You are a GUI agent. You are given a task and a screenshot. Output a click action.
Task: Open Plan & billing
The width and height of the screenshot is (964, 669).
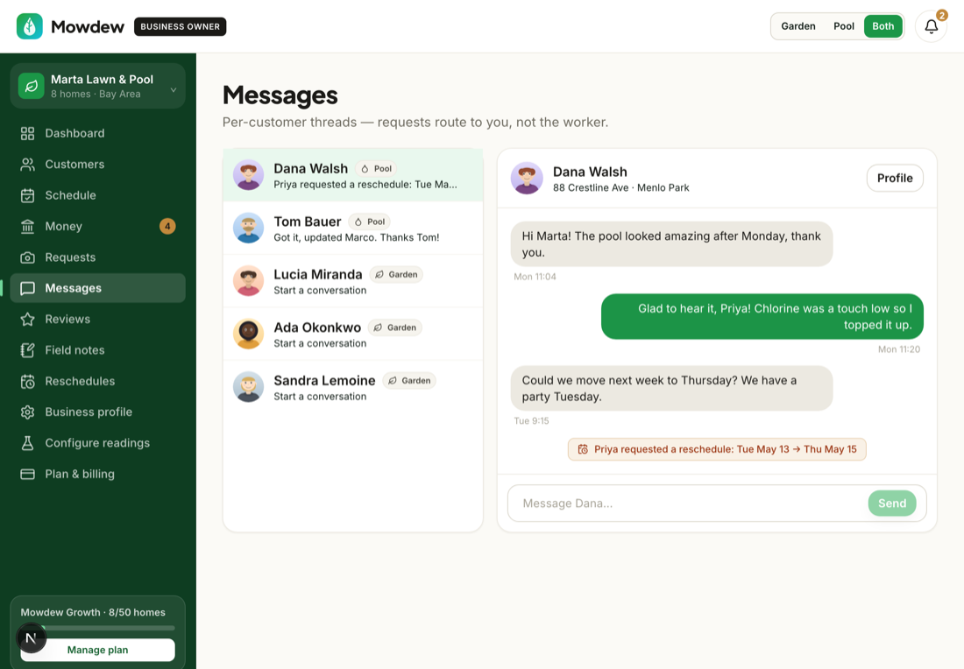tap(98, 475)
